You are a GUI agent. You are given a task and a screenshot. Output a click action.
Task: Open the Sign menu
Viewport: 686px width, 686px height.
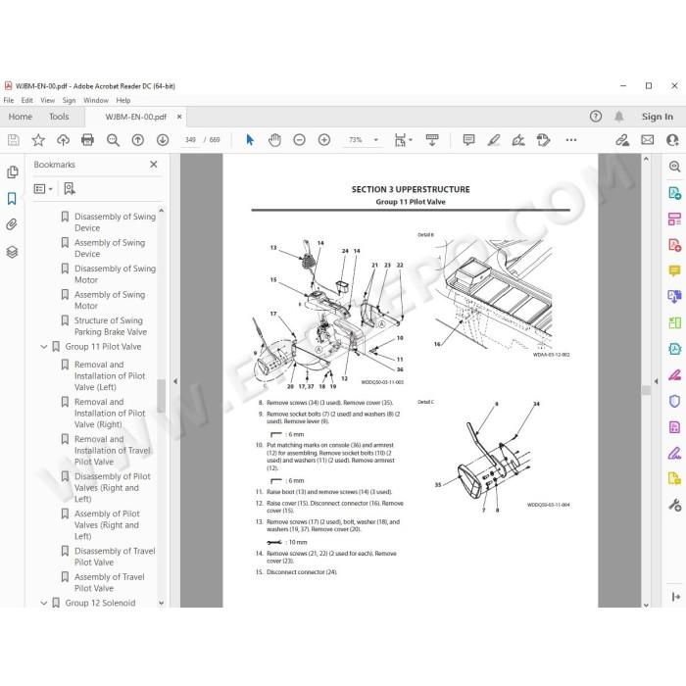(x=69, y=100)
